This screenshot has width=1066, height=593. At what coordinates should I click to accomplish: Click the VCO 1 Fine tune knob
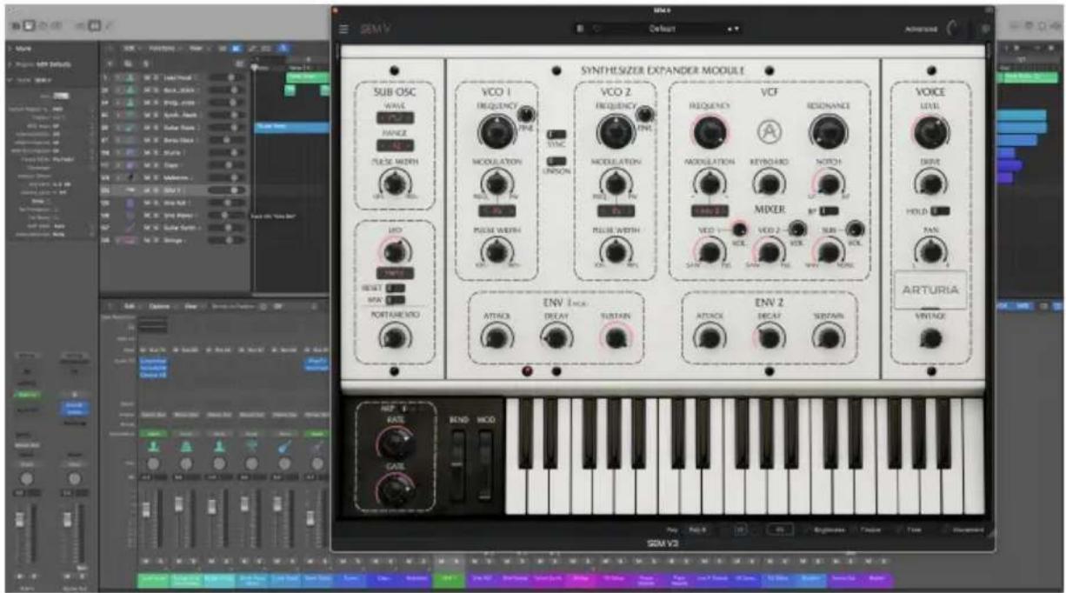(x=526, y=116)
